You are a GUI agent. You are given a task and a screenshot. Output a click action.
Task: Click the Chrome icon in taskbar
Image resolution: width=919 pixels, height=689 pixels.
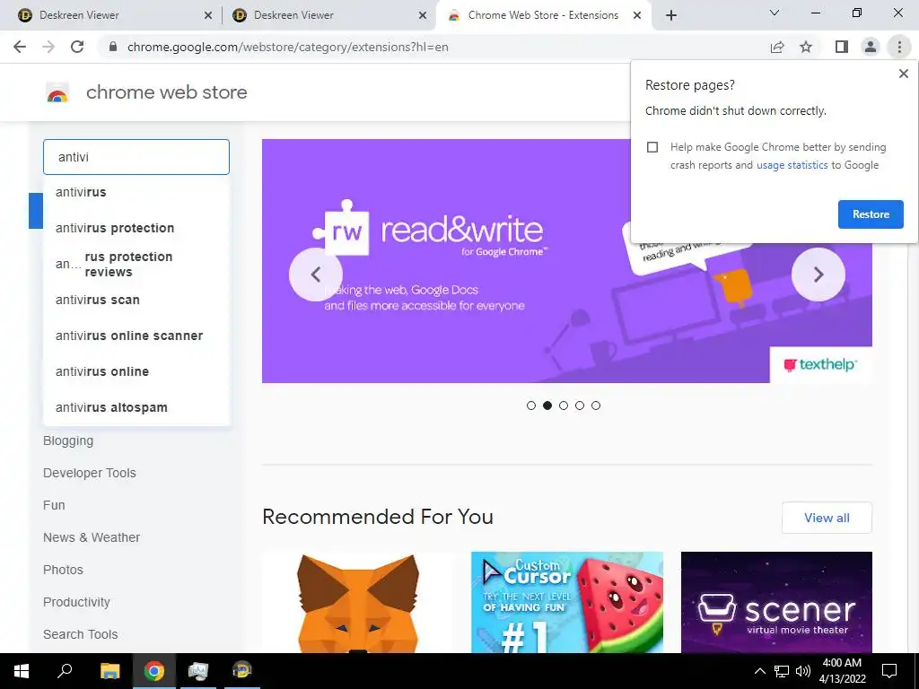[x=154, y=671]
